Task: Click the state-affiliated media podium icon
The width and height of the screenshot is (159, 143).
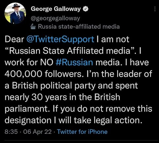Action: point(33,27)
